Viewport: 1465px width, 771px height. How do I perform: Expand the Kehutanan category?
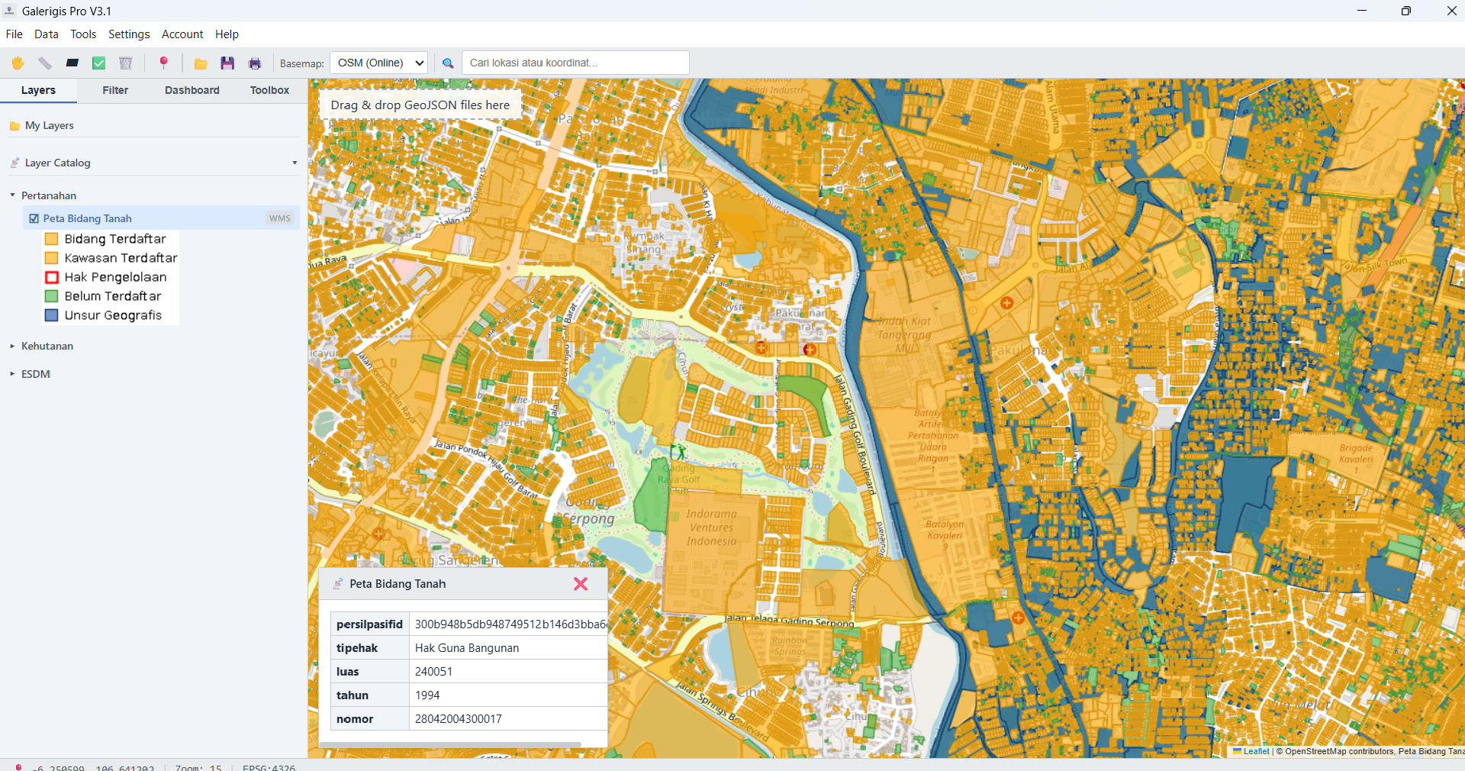coord(13,346)
